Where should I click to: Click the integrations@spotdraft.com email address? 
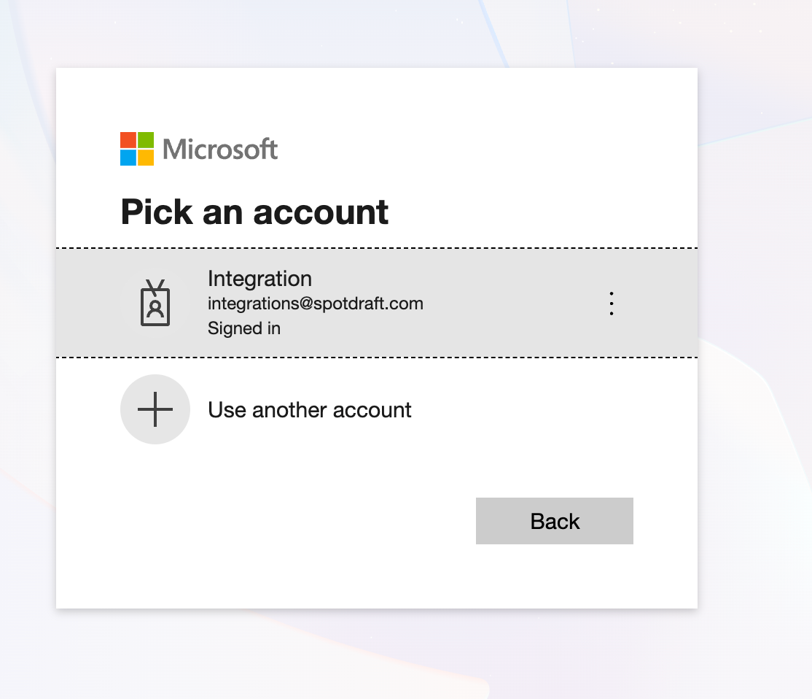(315, 304)
